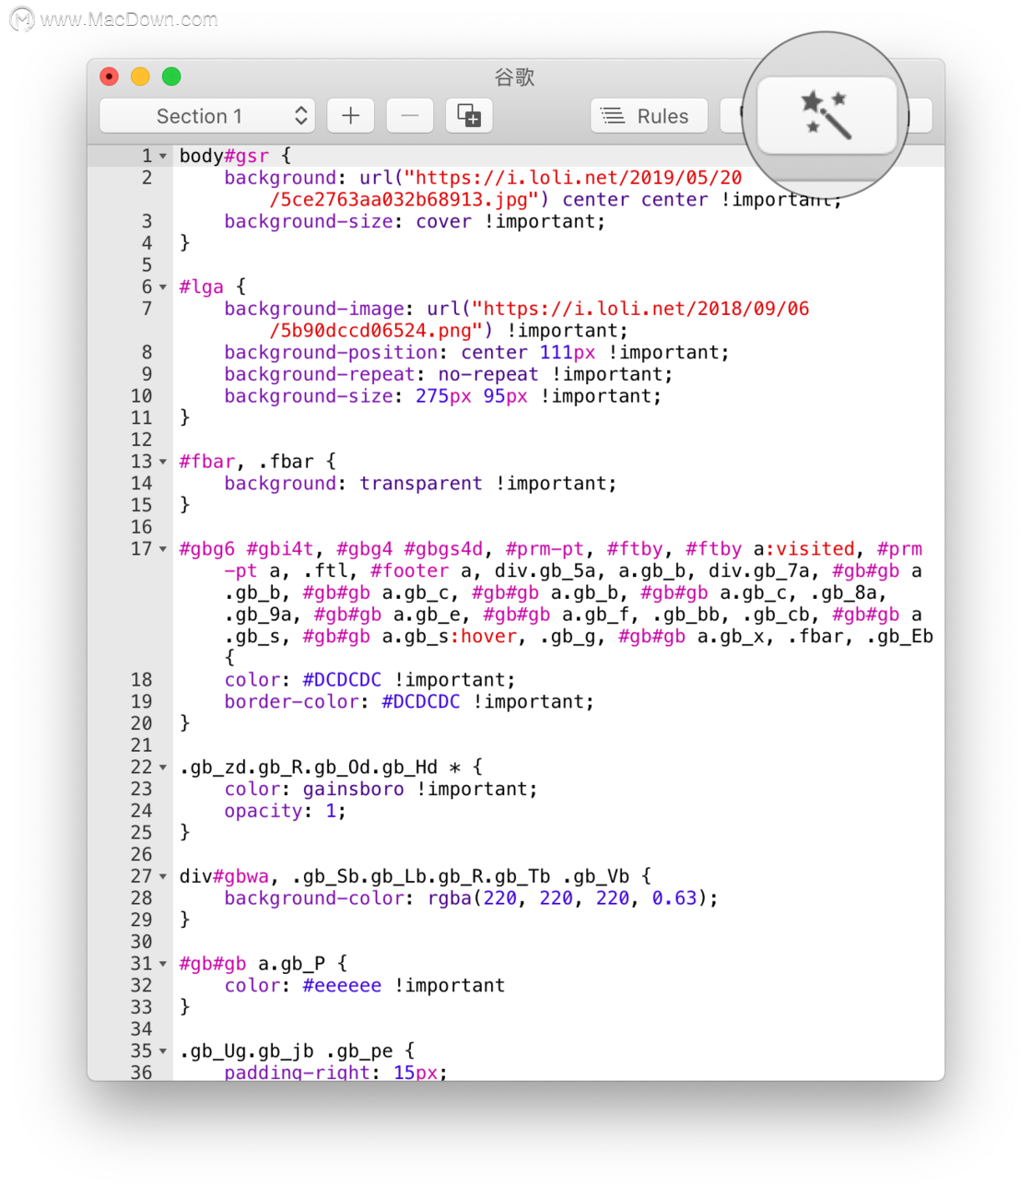Remove section with the minus button
The image size is (1032, 1196).
click(x=410, y=116)
